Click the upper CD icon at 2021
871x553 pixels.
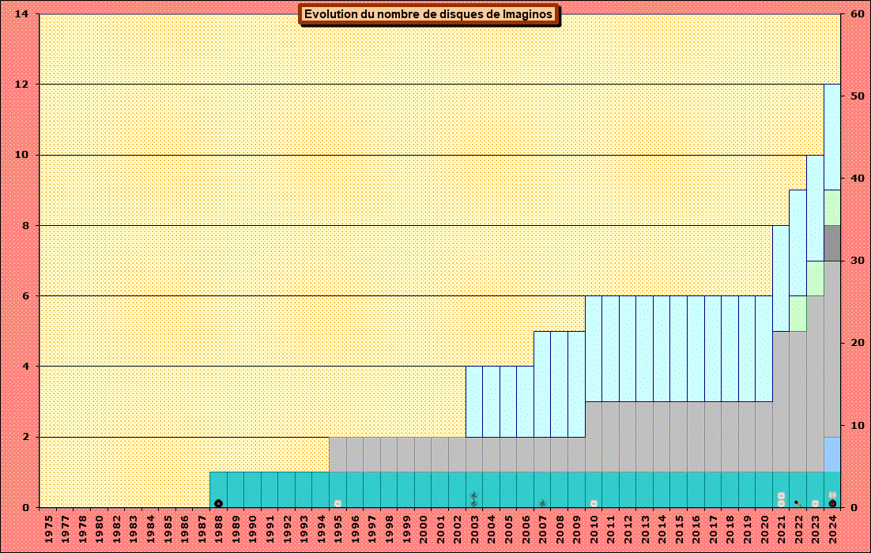[x=781, y=495]
